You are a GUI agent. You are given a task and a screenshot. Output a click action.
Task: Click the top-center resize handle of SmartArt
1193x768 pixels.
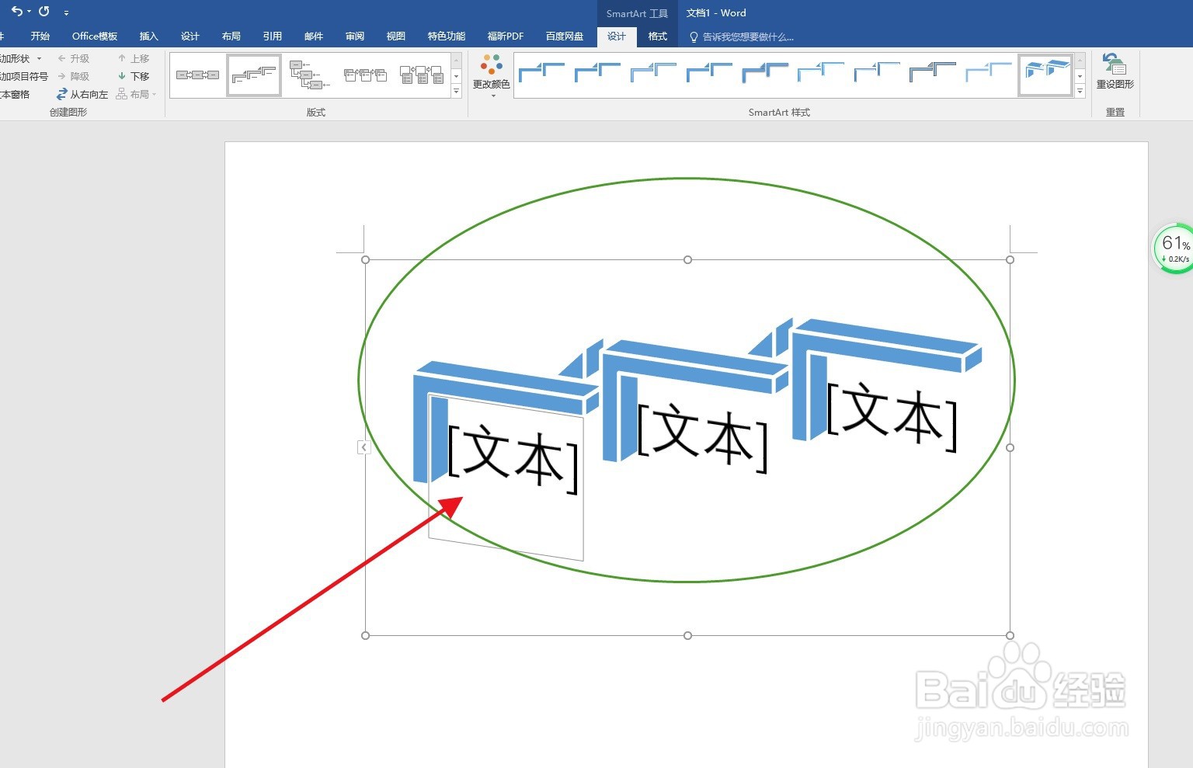click(x=687, y=259)
